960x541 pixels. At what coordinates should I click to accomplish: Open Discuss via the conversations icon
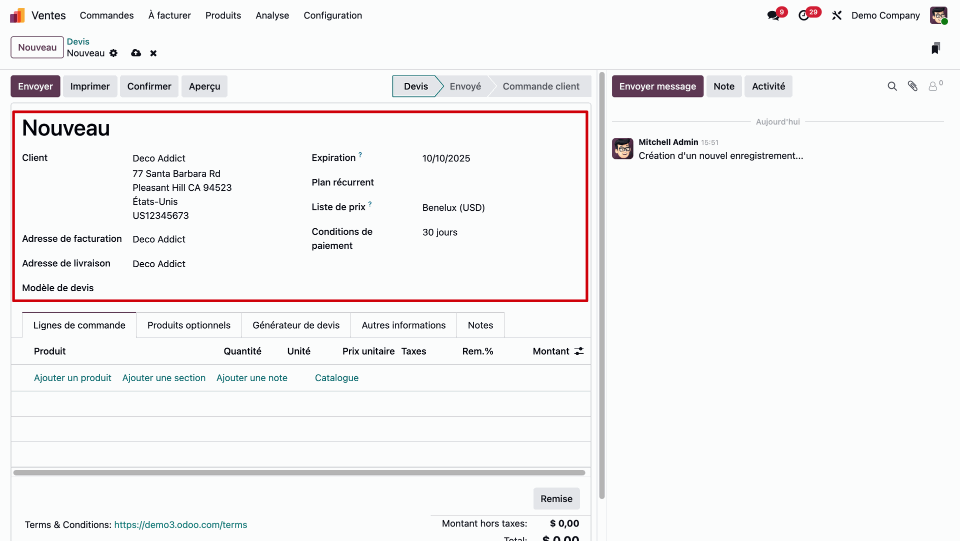[773, 15]
